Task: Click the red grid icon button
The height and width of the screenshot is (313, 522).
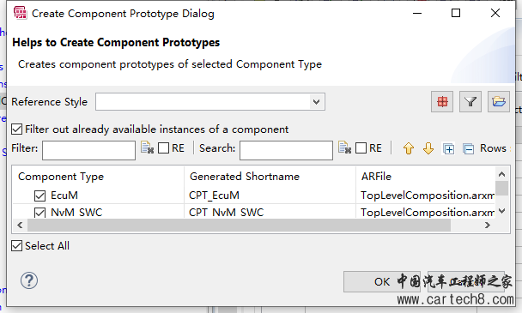Action: click(442, 101)
